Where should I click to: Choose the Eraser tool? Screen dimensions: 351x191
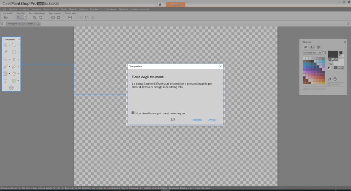click(x=14, y=67)
